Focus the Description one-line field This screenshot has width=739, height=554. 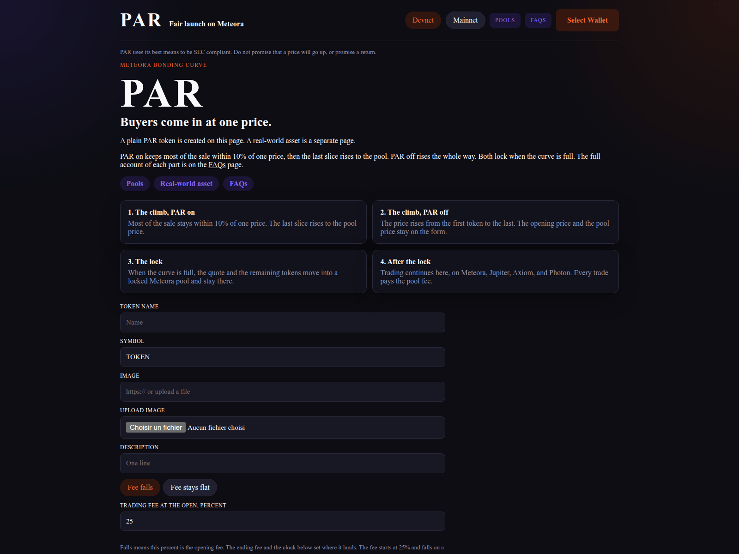pyautogui.click(x=283, y=463)
